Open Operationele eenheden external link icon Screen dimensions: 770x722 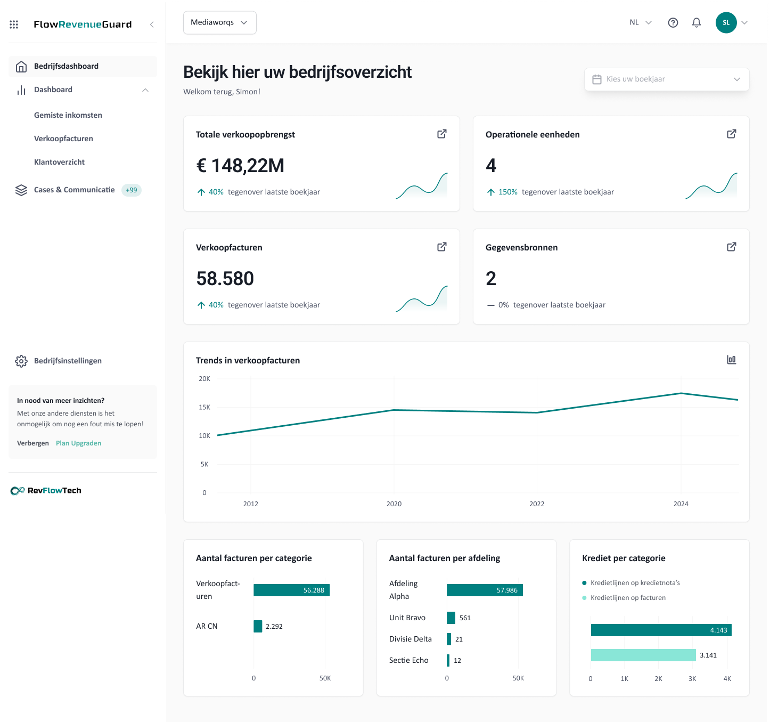(x=732, y=134)
